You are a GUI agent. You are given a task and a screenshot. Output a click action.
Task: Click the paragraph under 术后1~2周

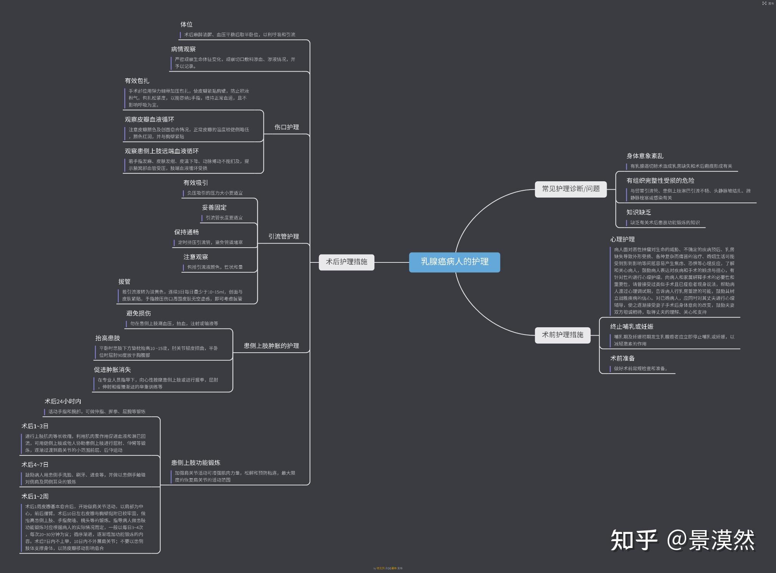pos(85,527)
